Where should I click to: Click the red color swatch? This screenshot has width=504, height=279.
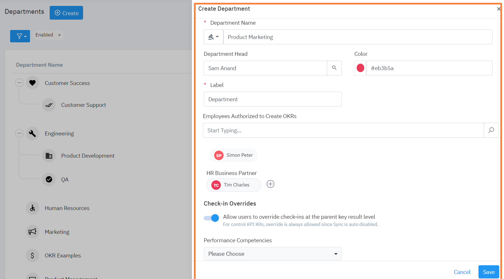360,68
